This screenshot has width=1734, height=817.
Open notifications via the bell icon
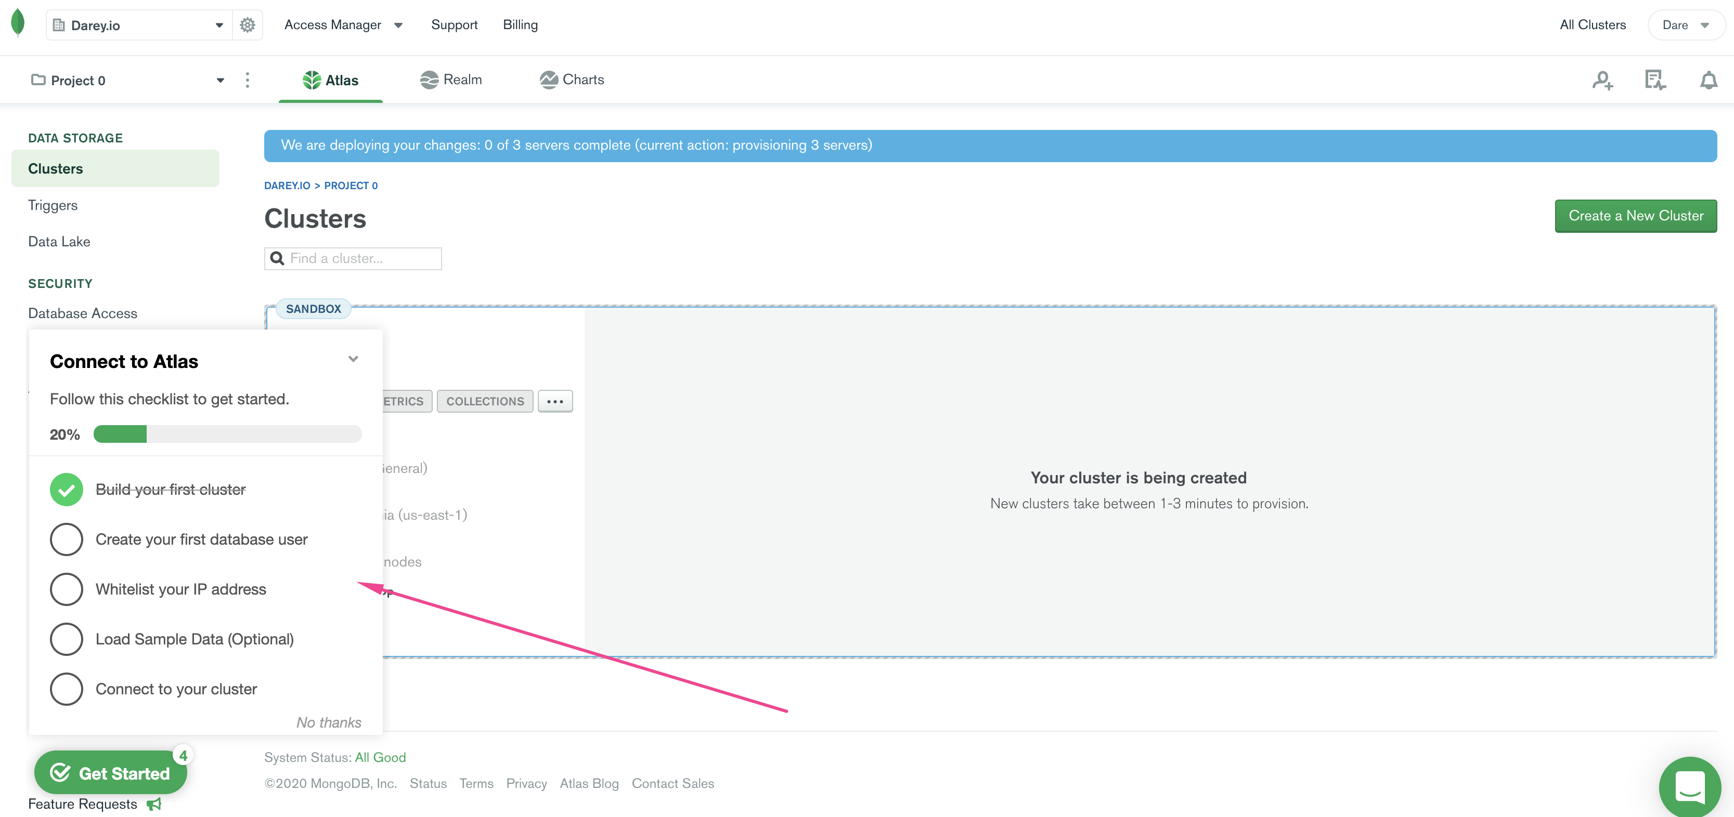coord(1709,80)
